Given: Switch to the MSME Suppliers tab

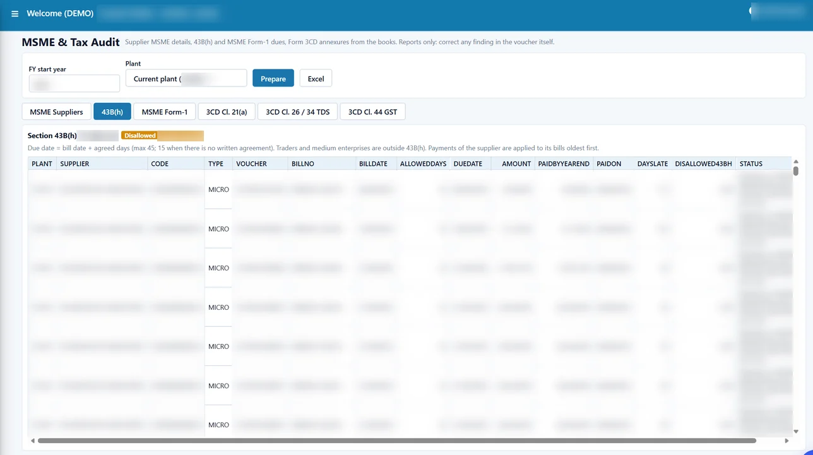Looking at the screenshot, I should [56, 112].
